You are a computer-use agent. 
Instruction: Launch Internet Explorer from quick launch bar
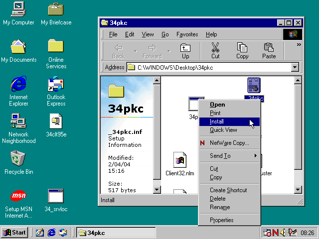(x=51, y=233)
